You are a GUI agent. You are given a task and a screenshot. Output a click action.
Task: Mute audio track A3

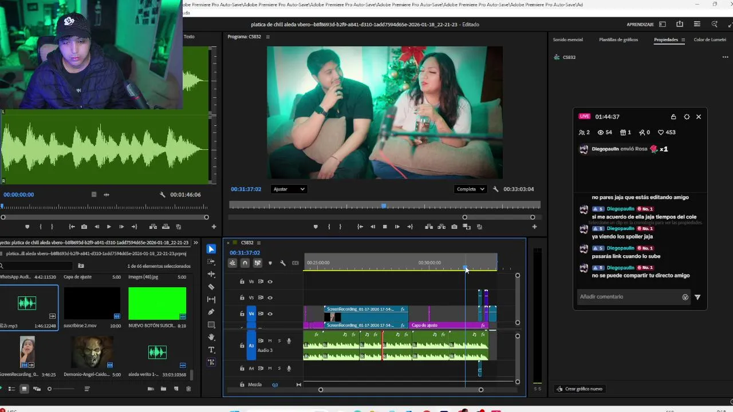(270, 341)
